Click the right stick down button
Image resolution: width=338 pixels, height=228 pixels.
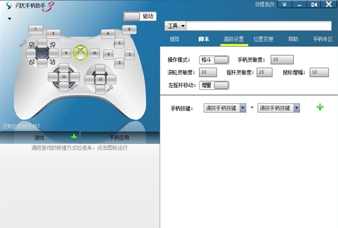(100, 90)
